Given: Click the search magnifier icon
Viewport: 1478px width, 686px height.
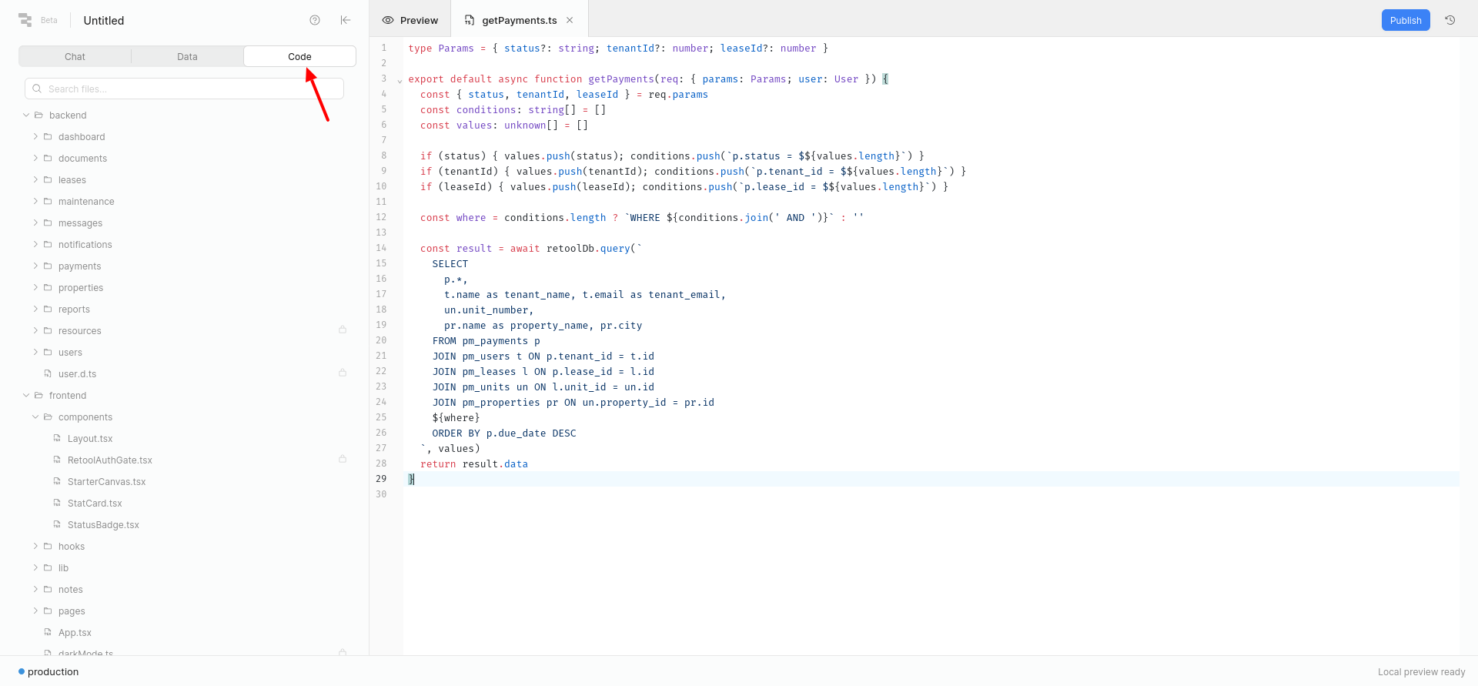Looking at the screenshot, I should click(37, 89).
